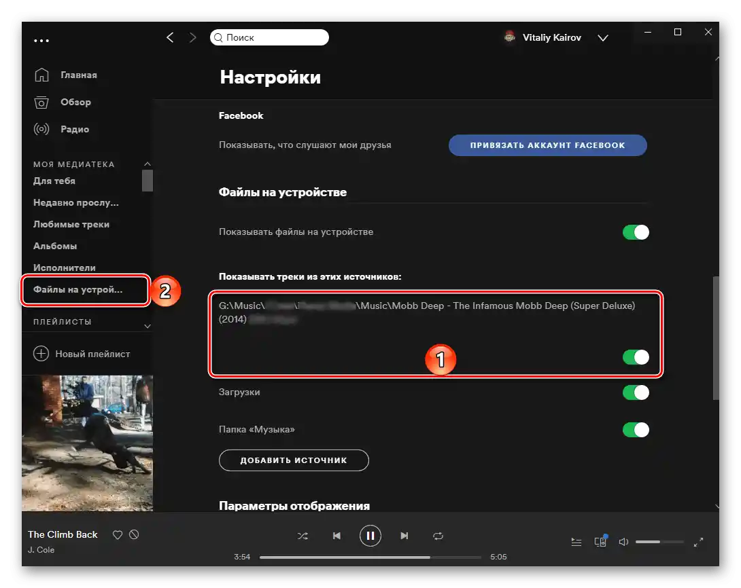Adjust the volume slider

click(658, 541)
